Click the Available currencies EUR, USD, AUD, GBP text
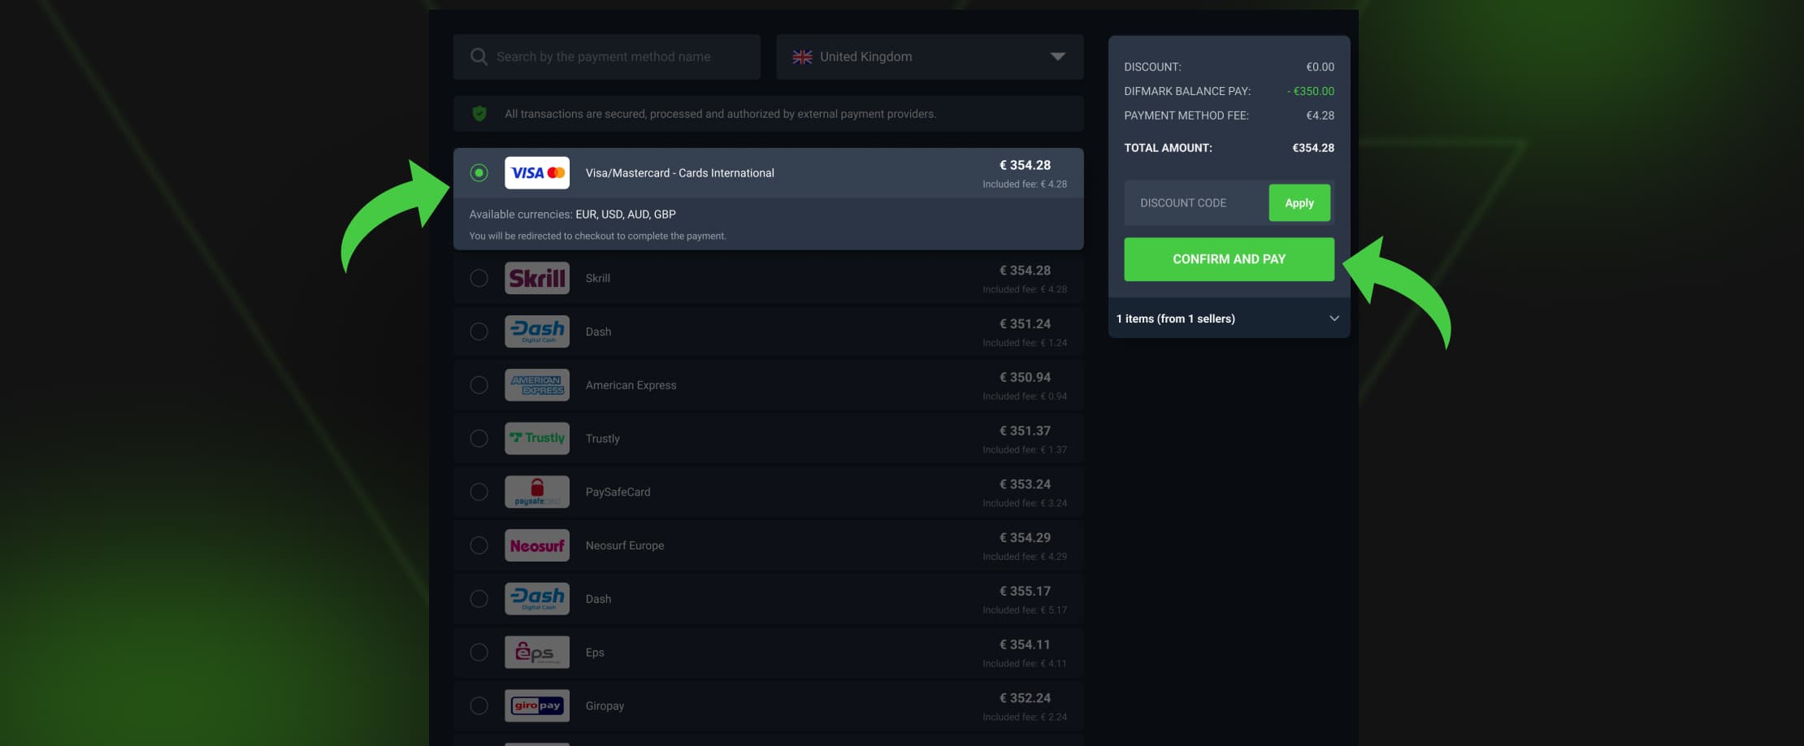 (x=572, y=215)
